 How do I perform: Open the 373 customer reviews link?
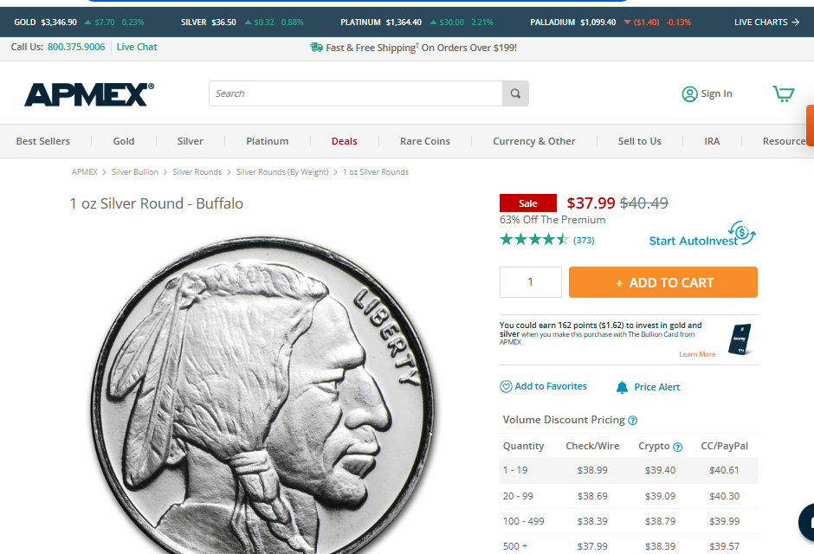point(584,240)
